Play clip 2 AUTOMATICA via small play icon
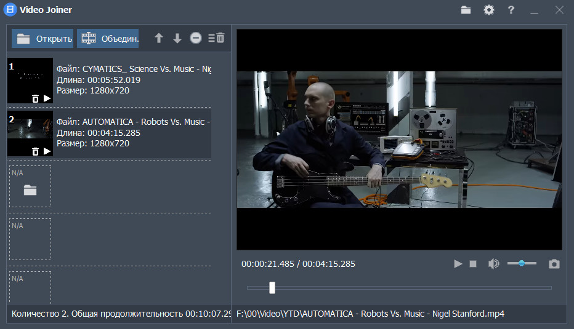Screen dimensions: 574x329 [x=47, y=151]
